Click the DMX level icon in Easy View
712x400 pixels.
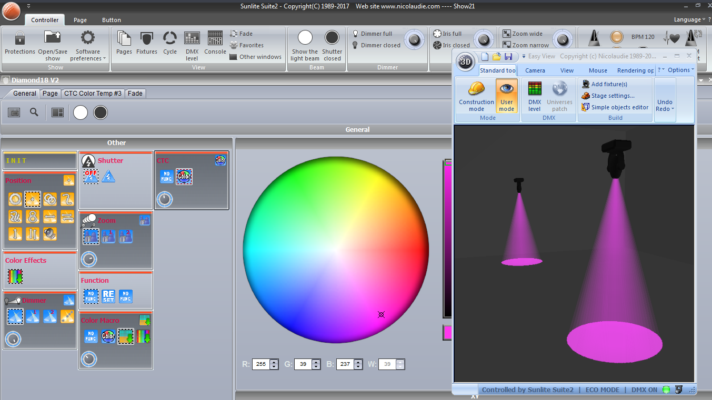coord(535,88)
